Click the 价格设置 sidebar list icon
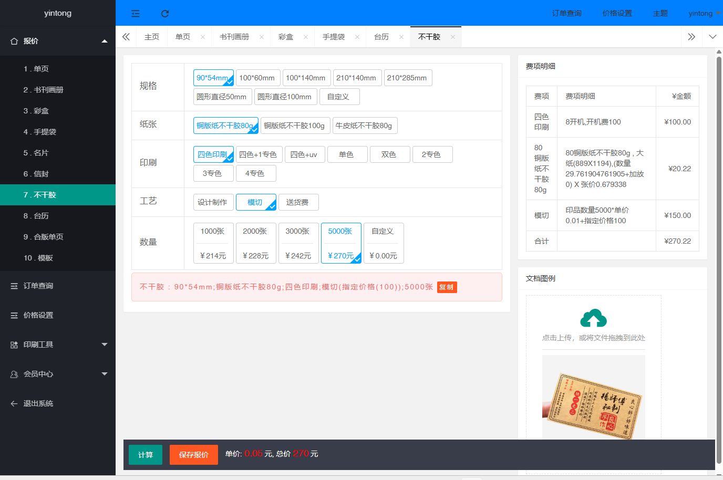The width and height of the screenshot is (723, 480). click(x=14, y=315)
